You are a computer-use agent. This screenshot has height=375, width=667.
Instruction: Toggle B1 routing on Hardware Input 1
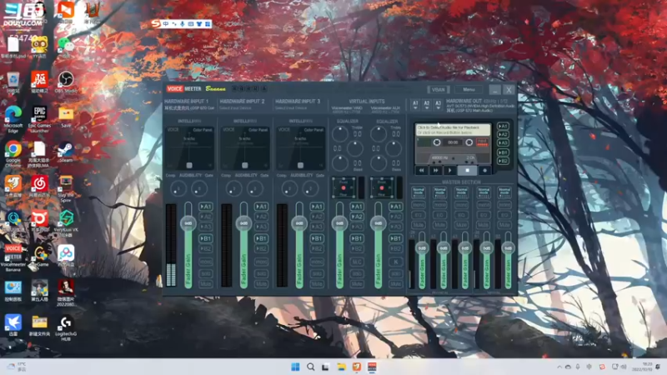(x=206, y=238)
